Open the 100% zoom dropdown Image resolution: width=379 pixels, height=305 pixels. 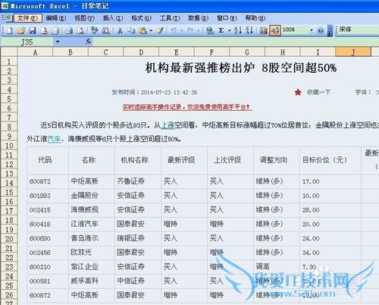click(312, 30)
